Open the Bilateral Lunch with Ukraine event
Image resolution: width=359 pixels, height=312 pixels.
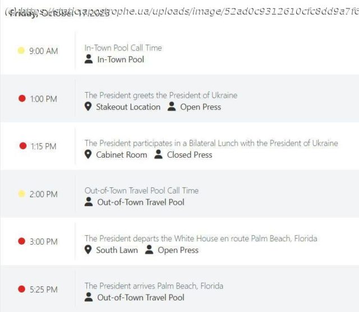(211, 143)
